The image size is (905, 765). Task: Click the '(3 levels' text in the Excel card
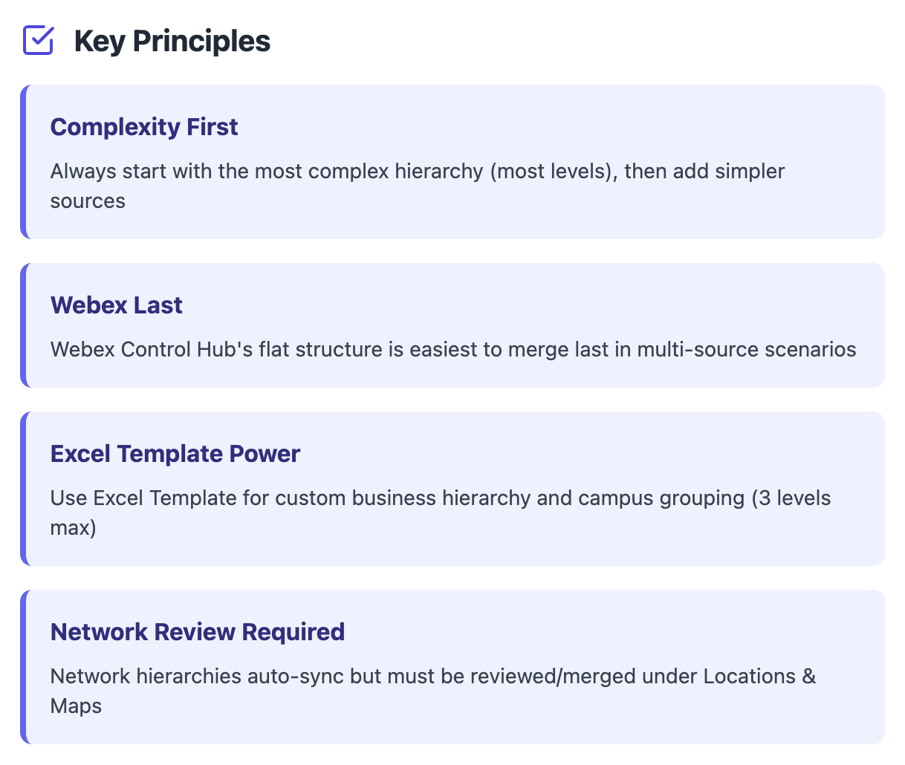[x=791, y=498]
